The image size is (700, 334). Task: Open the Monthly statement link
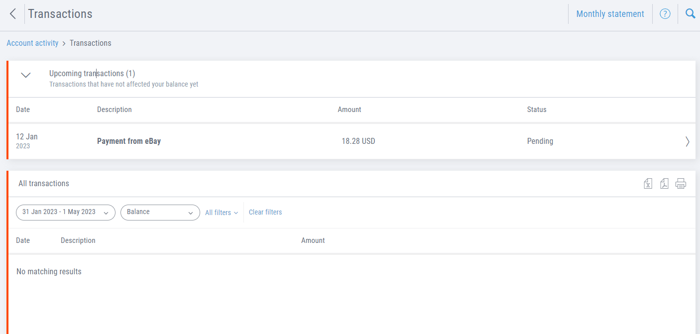pos(610,14)
